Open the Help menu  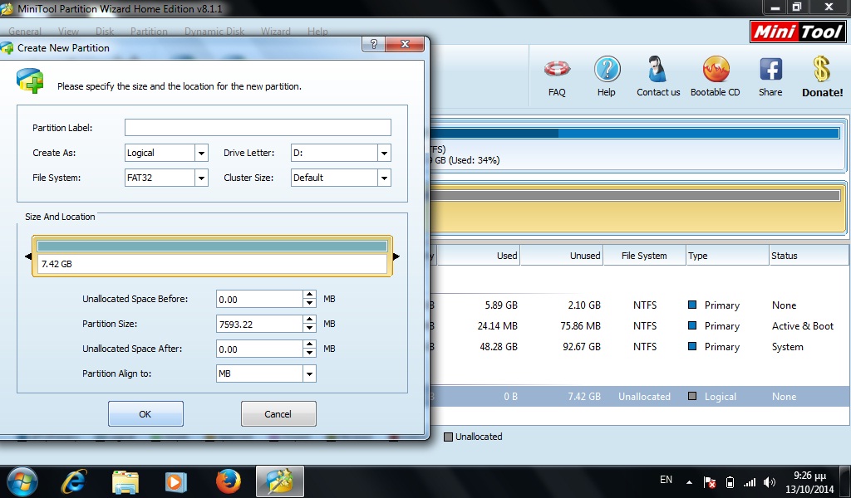[x=317, y=32]
